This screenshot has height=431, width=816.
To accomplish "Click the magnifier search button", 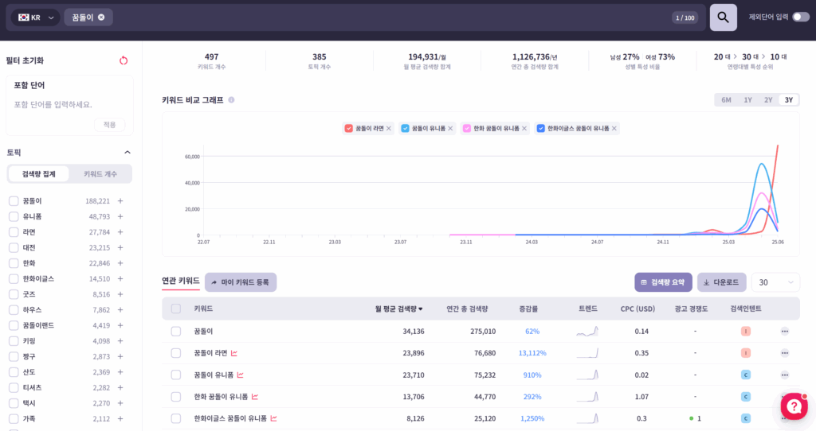I will tap(724, 17).
